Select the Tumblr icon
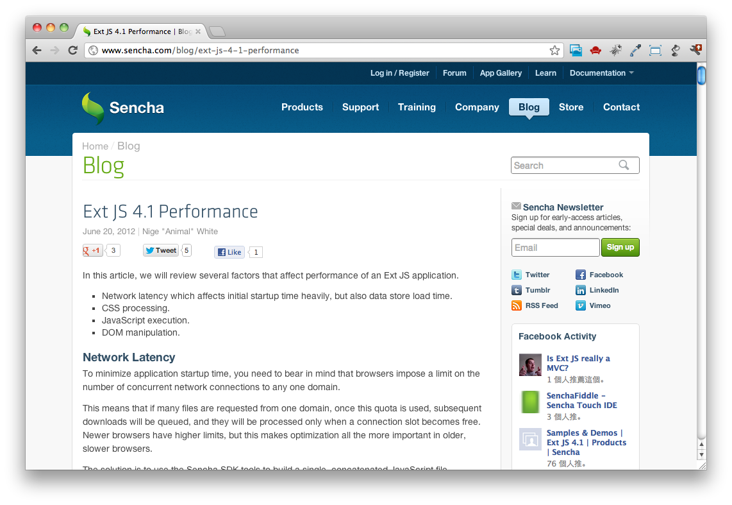Image resolution: width=732 pixels, height=505 pixels. (517, 290)
